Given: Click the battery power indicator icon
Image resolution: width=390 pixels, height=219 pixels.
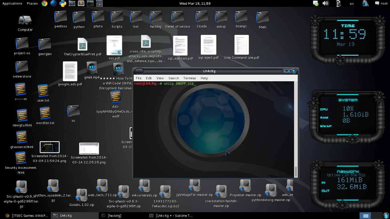Looking at the screenshot, I should coord(339,3).
